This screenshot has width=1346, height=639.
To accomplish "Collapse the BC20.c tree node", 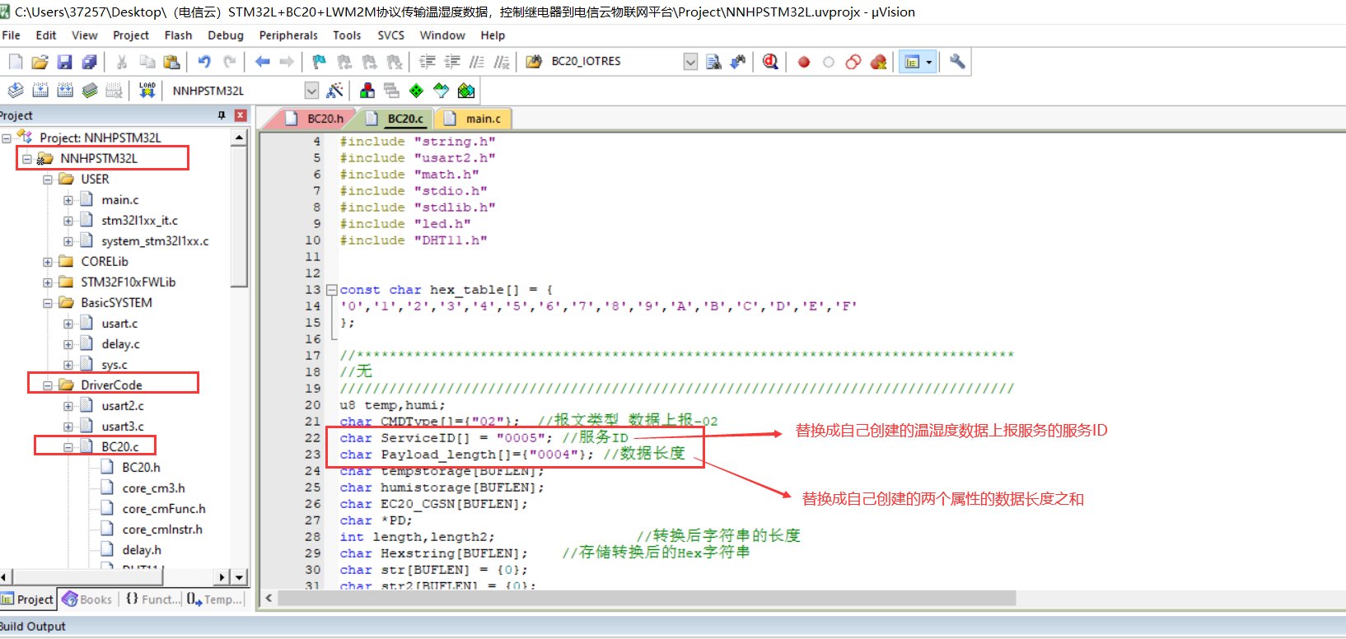I will click(68, 447).
